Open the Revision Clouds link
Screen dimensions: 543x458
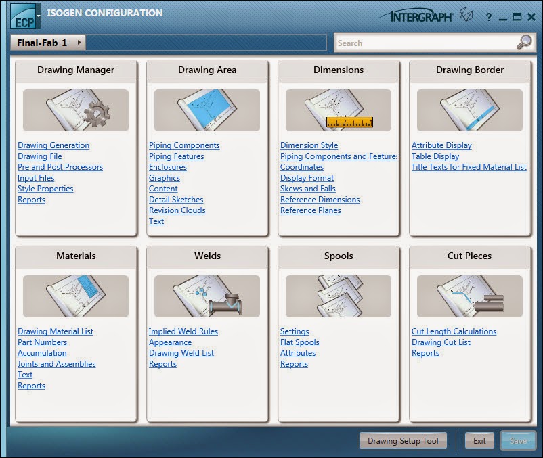[x=177, y=210]
